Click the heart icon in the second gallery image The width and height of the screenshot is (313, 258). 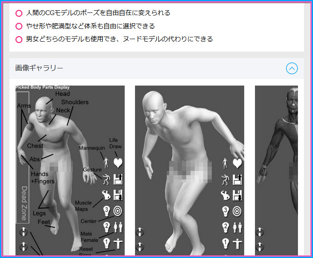click(x=237, y=163)
